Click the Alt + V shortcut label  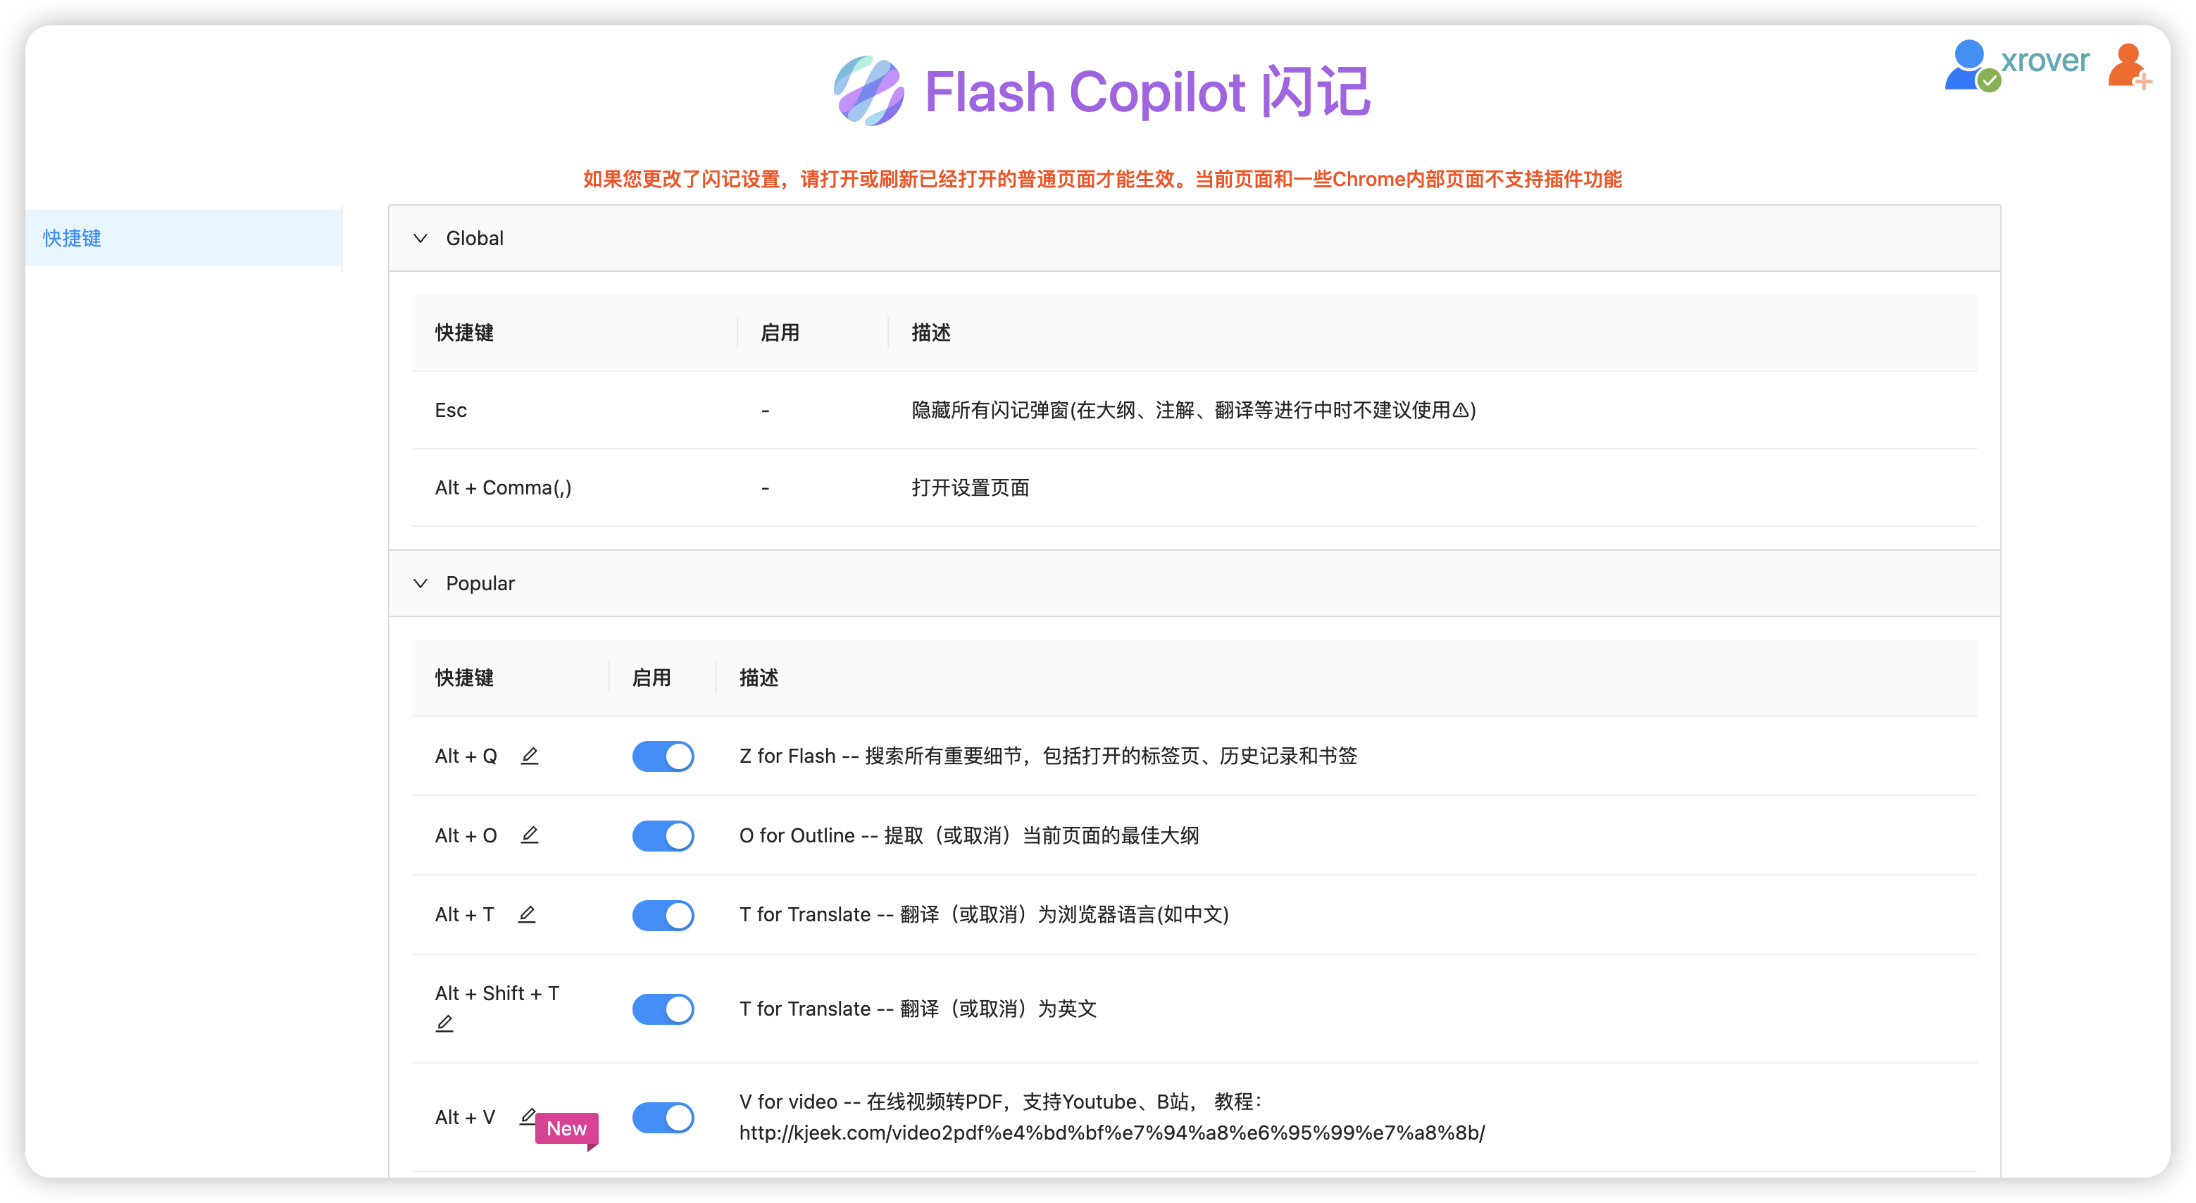(x=465, y=1117)
